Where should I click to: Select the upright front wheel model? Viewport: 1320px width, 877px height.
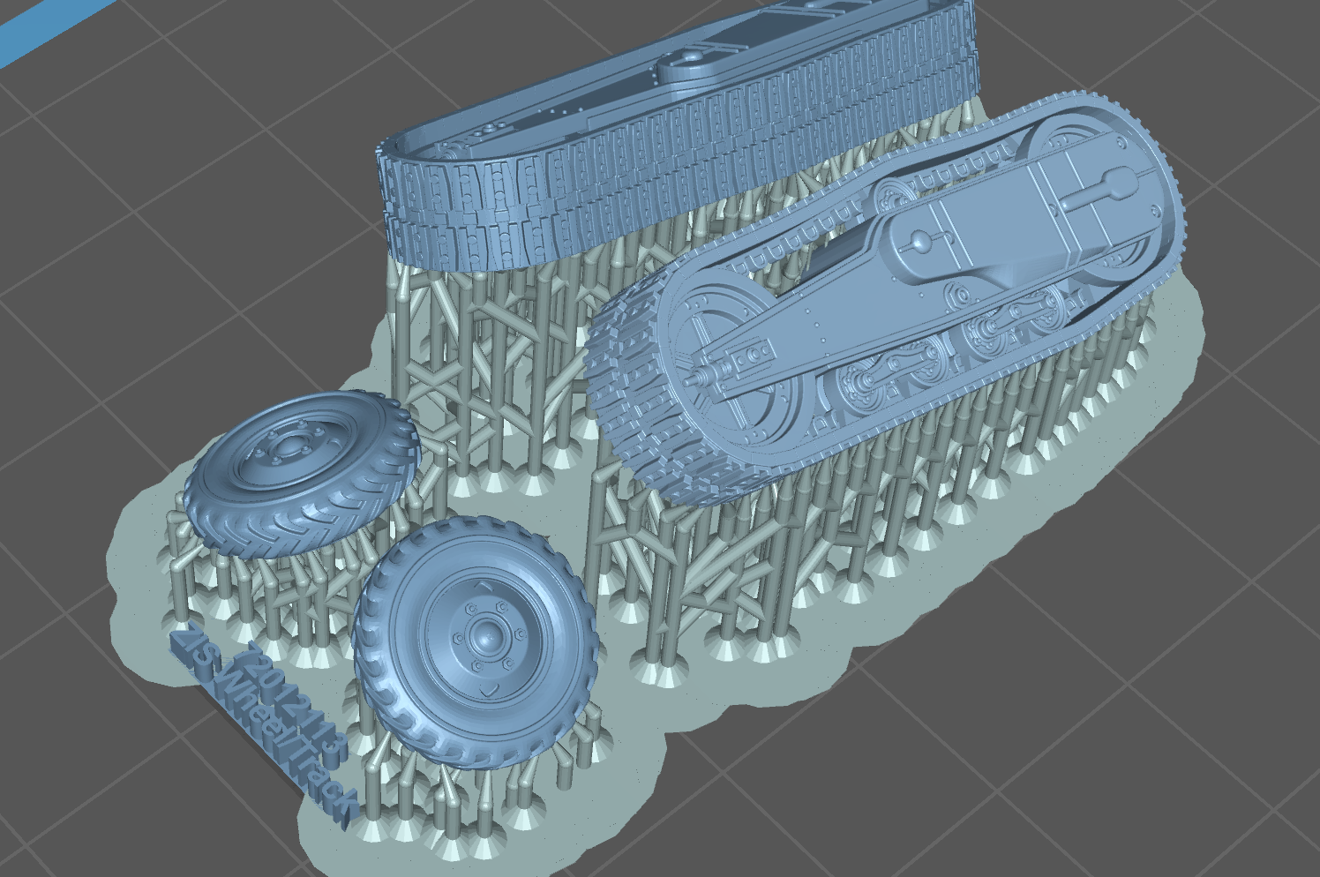click(475, 642)
